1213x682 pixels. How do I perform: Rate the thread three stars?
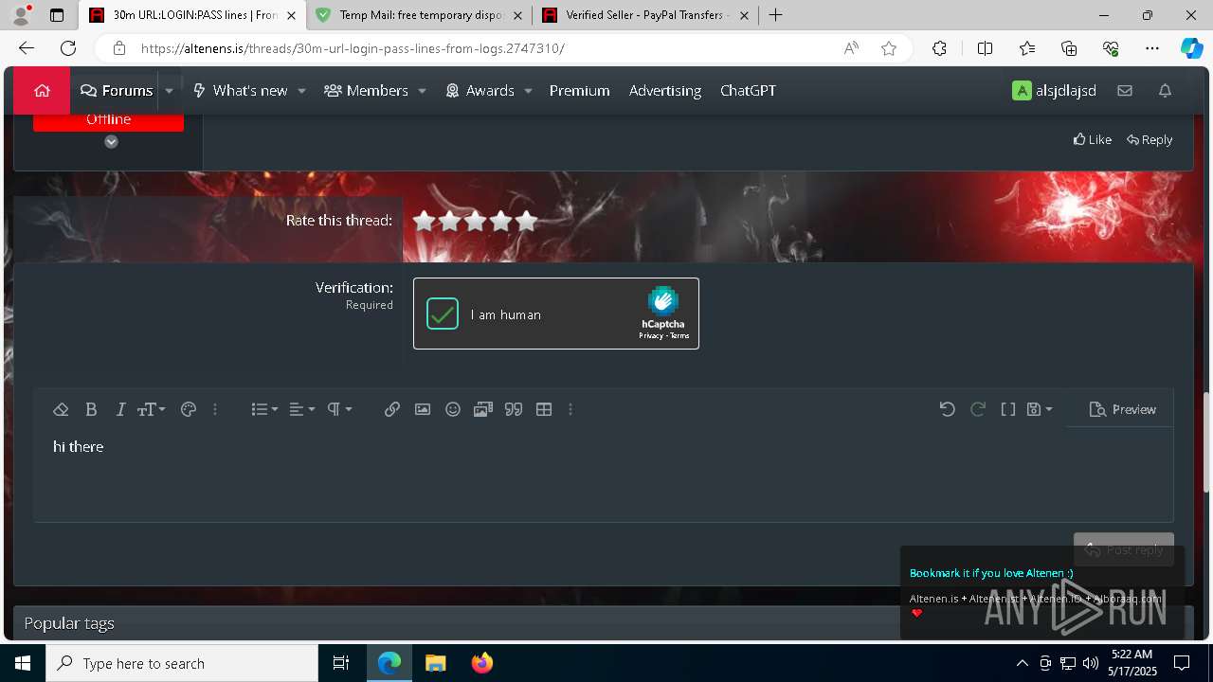[x=475, y=221]
